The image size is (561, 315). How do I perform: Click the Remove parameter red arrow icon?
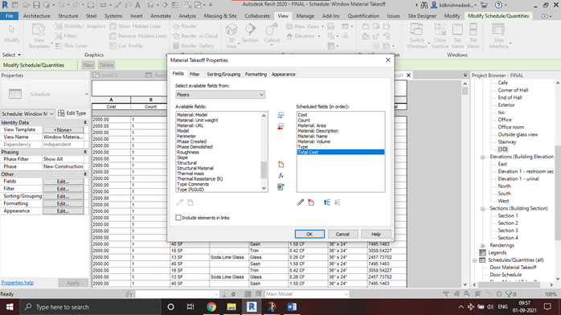[280, 126]
